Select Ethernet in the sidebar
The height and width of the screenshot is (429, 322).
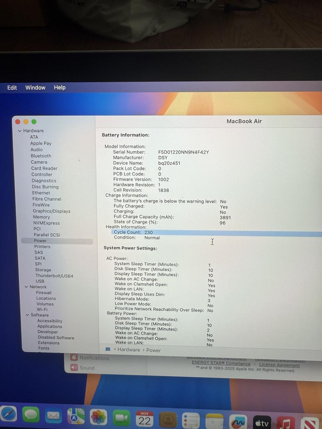41,193
